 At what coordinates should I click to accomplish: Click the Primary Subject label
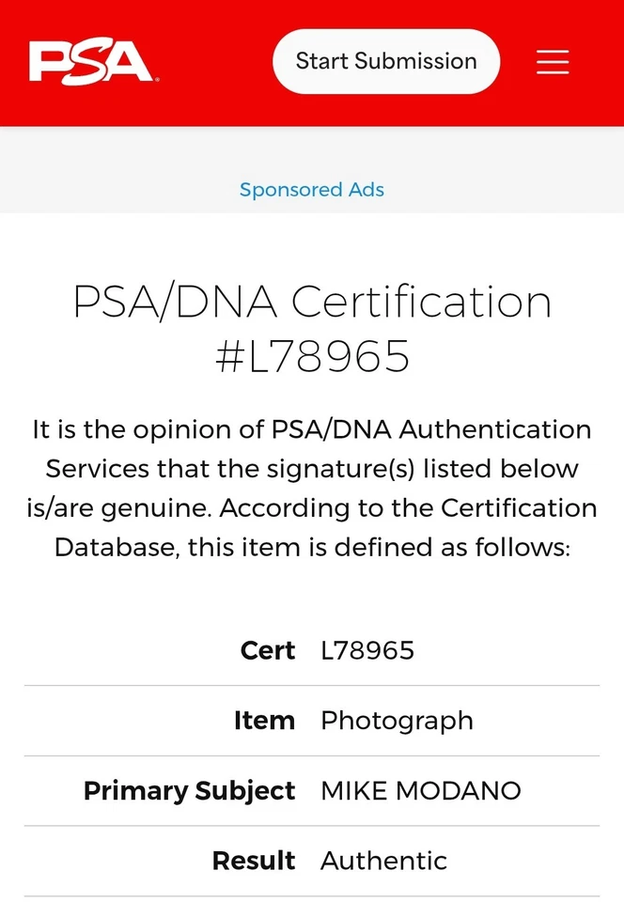point(189,791)
